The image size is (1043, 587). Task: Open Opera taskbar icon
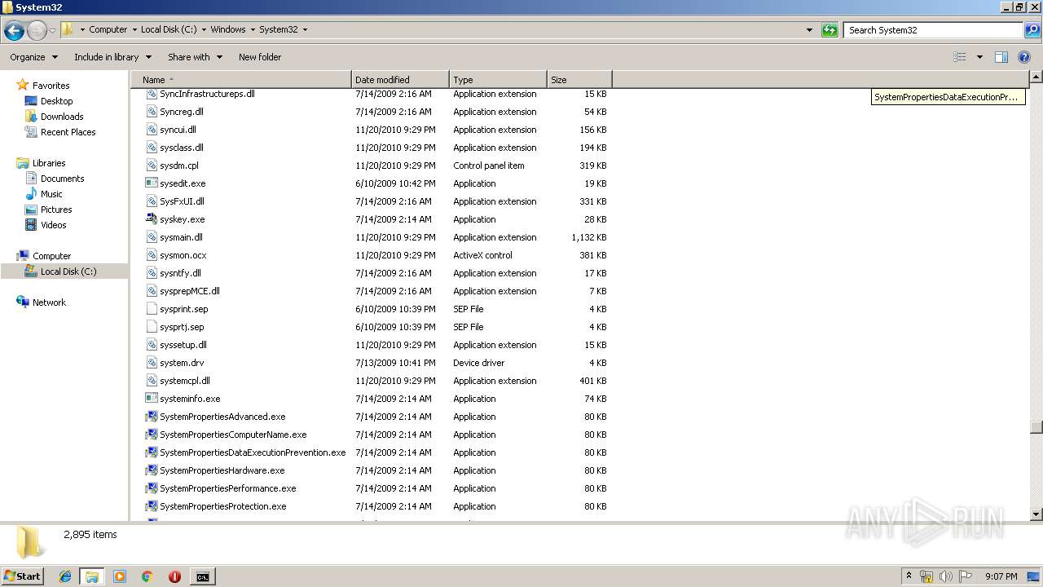(174, 576)
